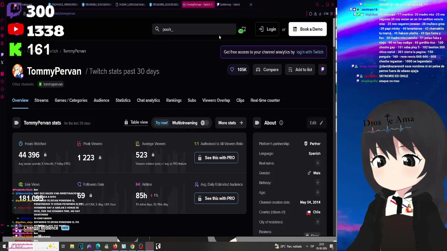This screenshot has height=251, width=447.
Task: Click the Login button
Action: [268, 29]
